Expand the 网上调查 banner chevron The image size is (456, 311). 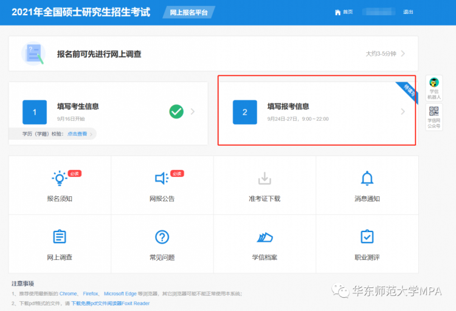point(402,53)
